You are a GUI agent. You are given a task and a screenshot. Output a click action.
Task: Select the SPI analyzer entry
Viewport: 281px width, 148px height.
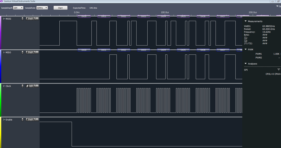tap(246, 70)
